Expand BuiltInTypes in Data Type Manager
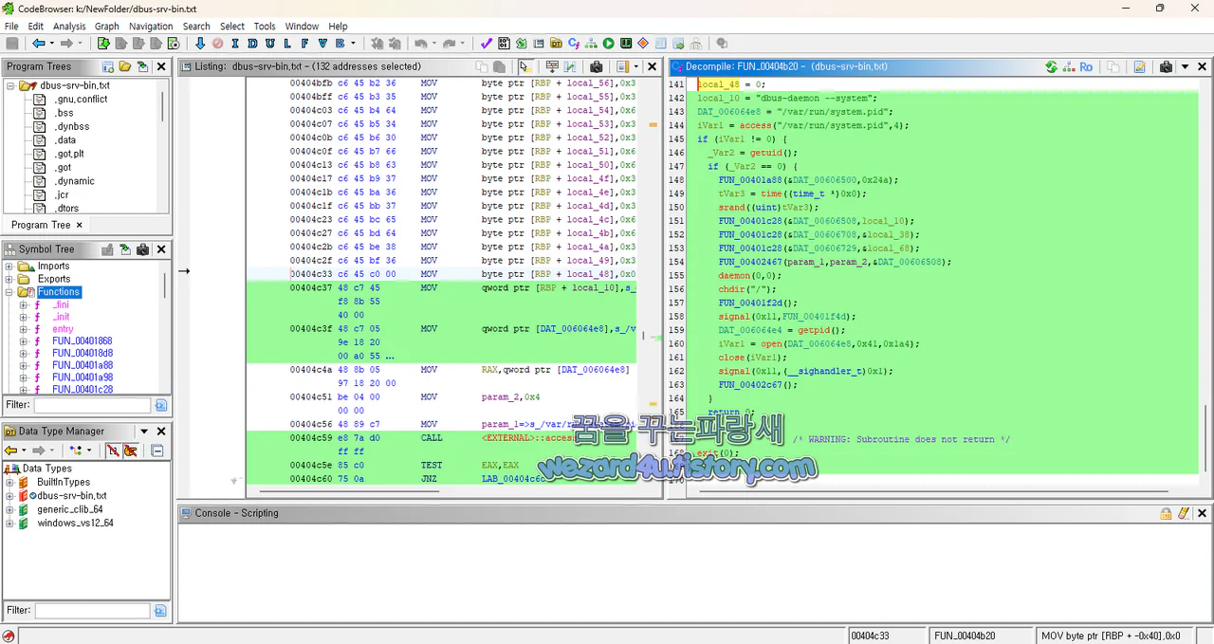This screenshot has width=1214, height=644. click(x=9, y=482)
